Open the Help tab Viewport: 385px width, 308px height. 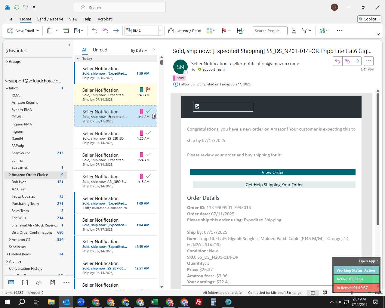87,19
